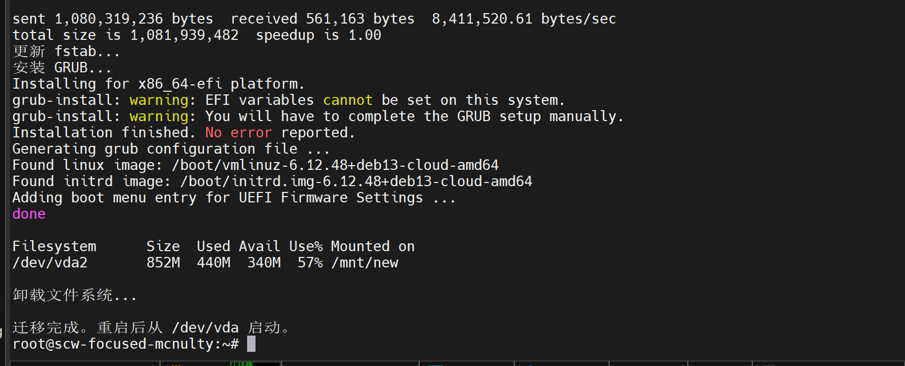Click the red "No error" text
The image size is (905, 366).
point(238,133)
